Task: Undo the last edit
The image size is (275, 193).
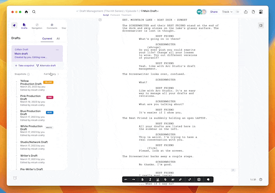Action: tap(126, 180)
